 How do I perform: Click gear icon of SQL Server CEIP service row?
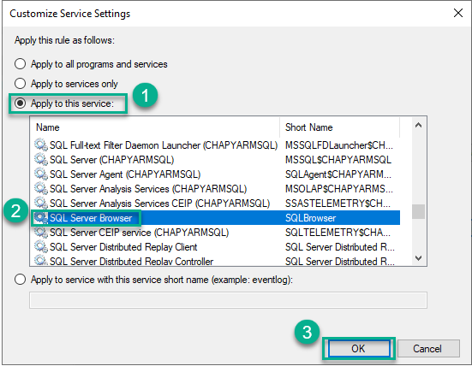40,232
